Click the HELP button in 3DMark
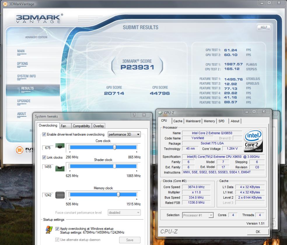Image resolution: width=287 pixels, height=245 pixels. coord(264,27)
